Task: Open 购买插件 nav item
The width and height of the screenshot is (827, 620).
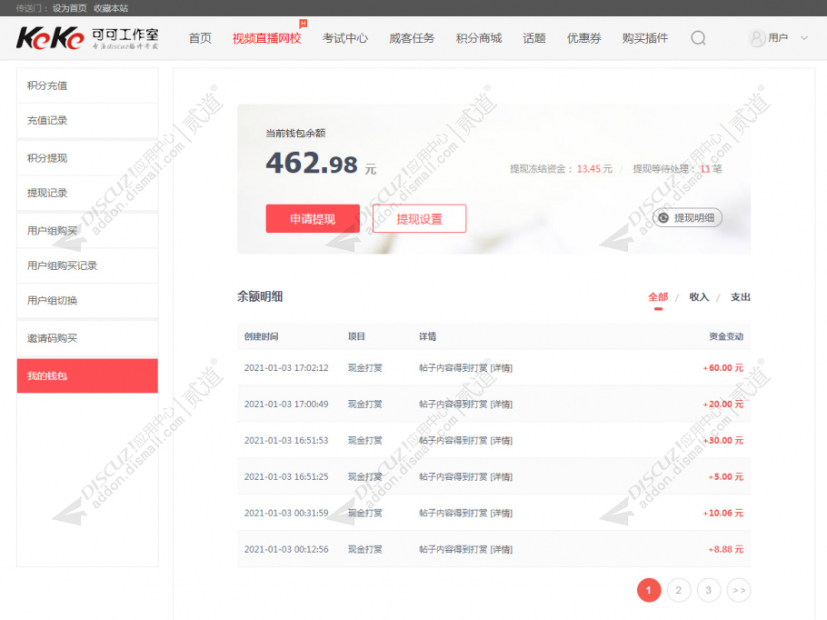Action: point(645,38)
